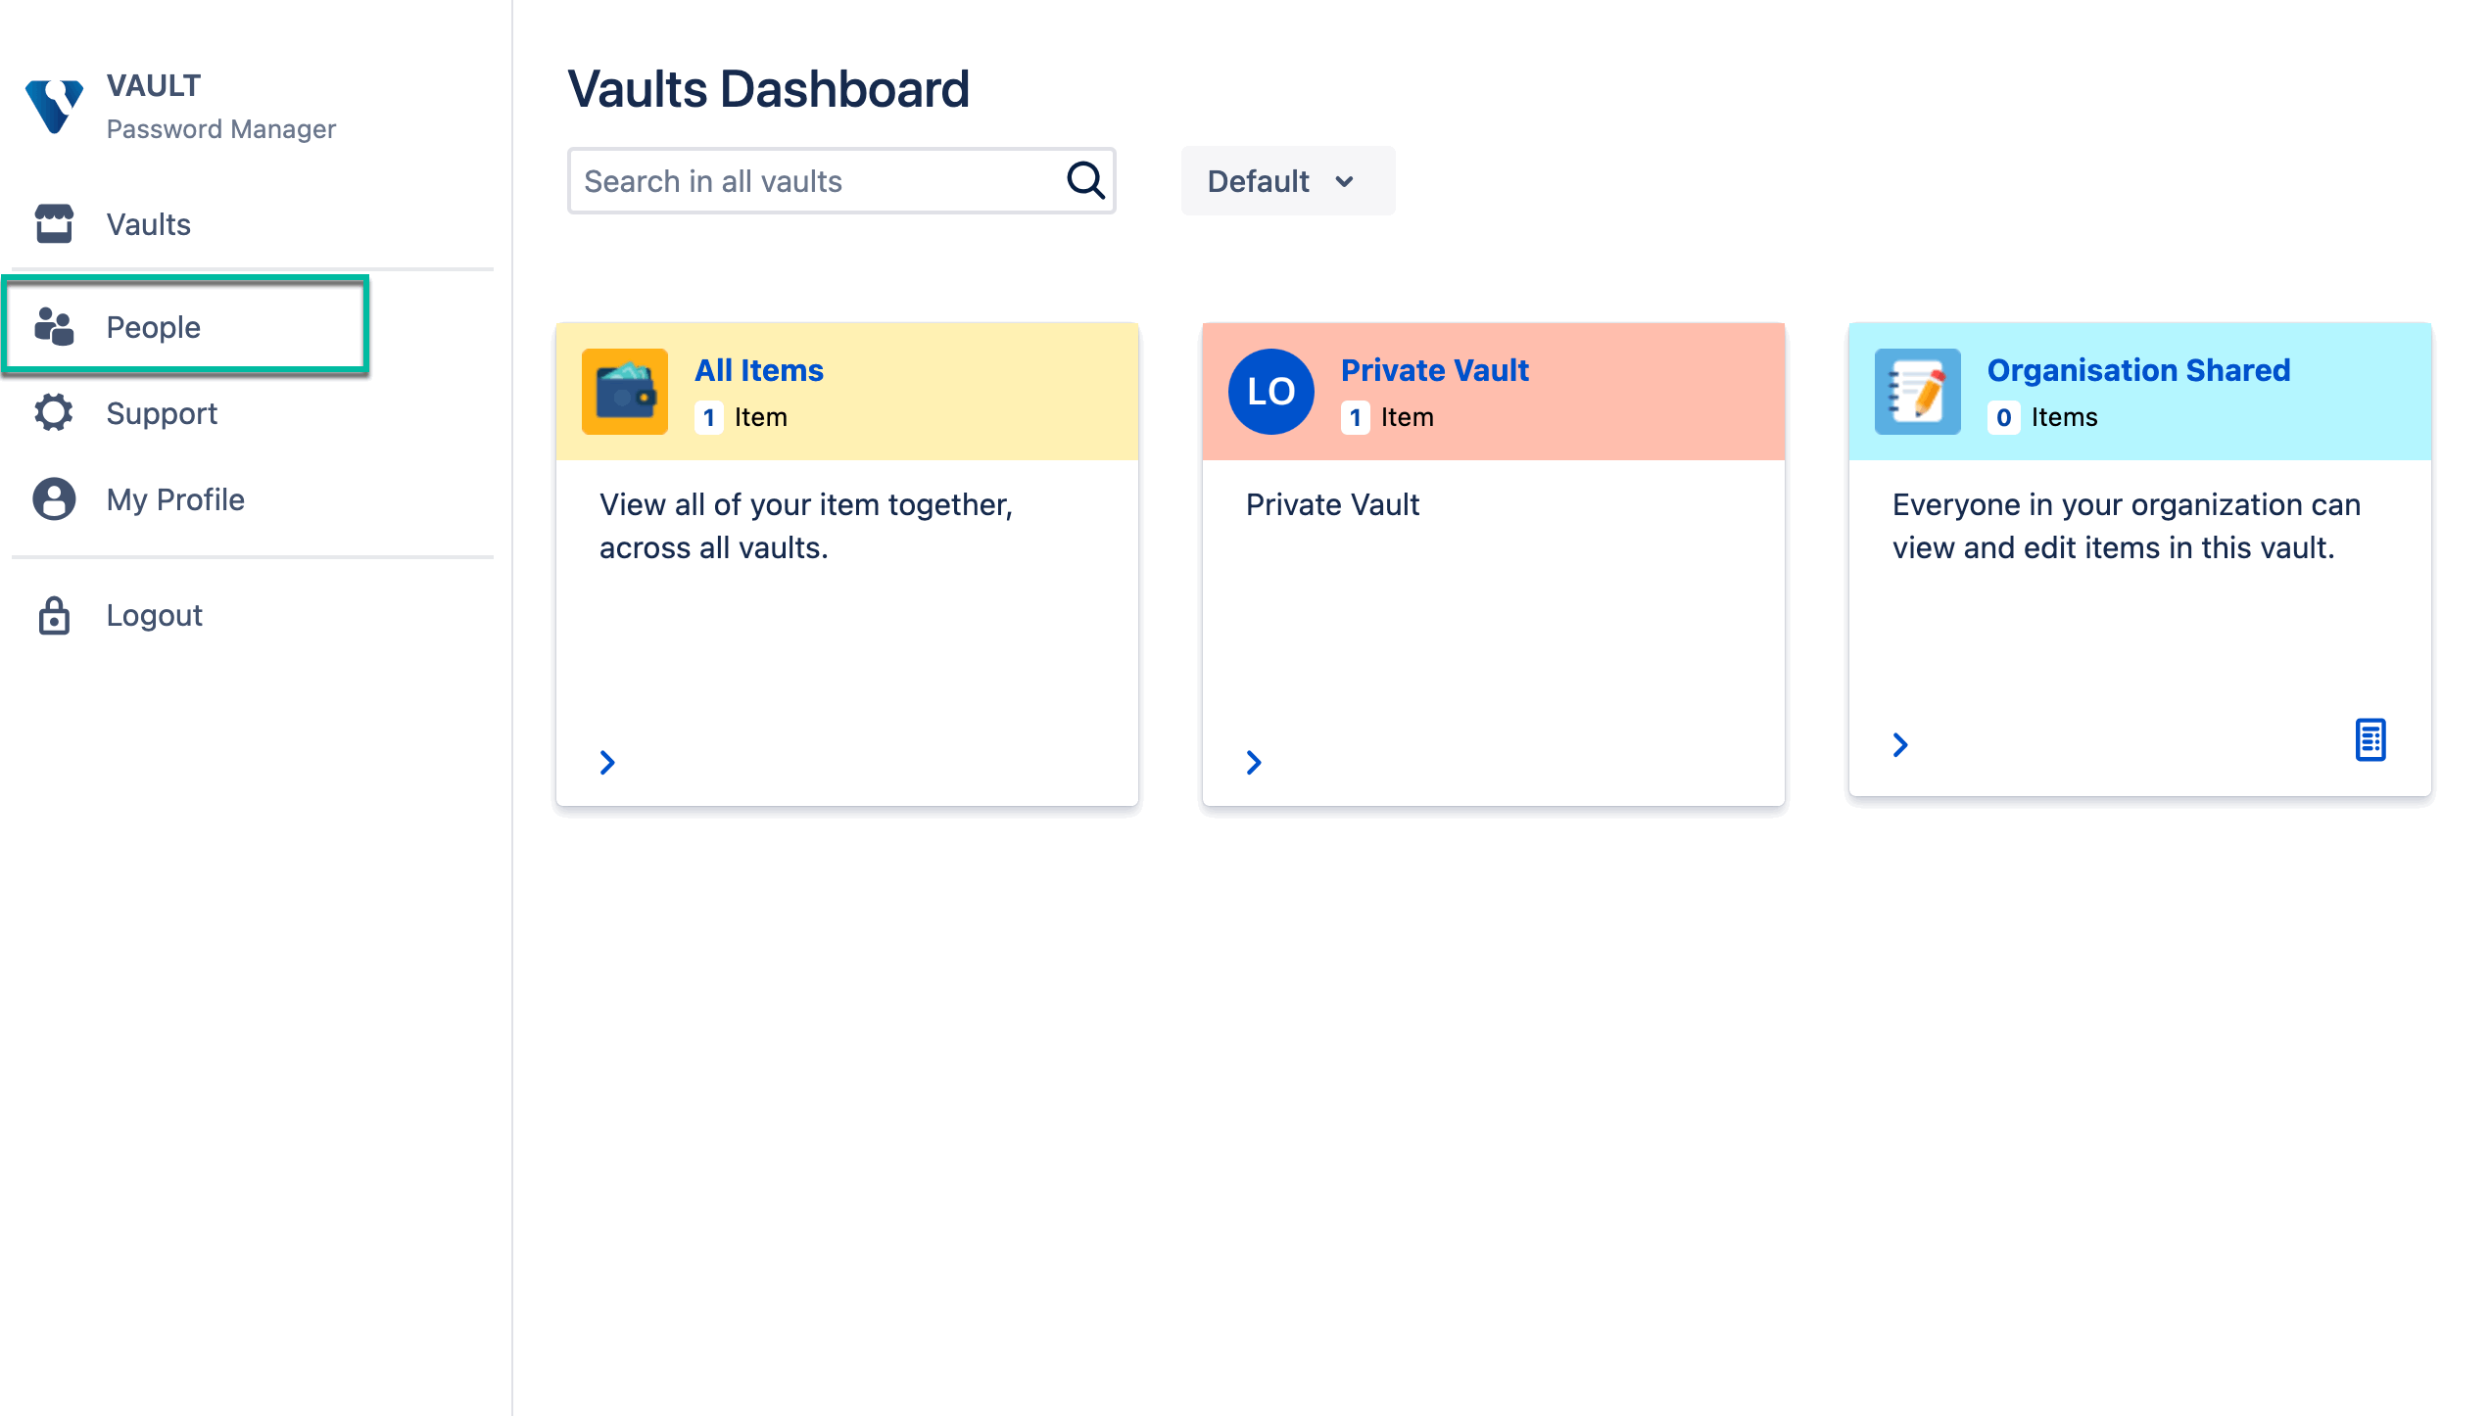Image resolution: width=2490 pixels, height=1416 pixels.
Task: Click the notepad icon on Organisation Shared card
Action: (1917, 391)
